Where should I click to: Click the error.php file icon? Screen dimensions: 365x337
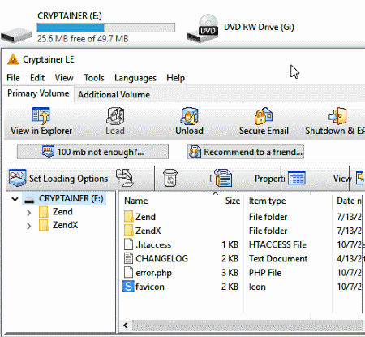tap(128, 272)
